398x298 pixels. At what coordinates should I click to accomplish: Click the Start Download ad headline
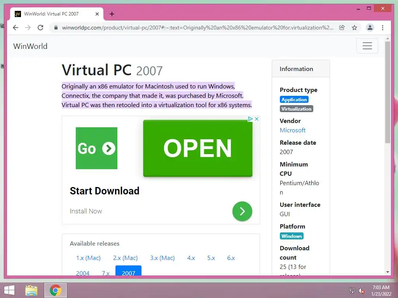[x=105, y=191]
